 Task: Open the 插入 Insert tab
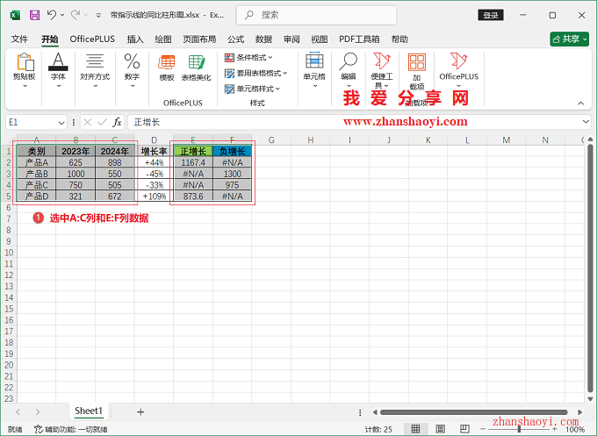pyautogui.click(x=135, y=39)
